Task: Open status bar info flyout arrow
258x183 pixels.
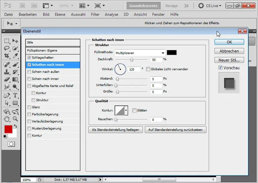Action: coord(100,179)
